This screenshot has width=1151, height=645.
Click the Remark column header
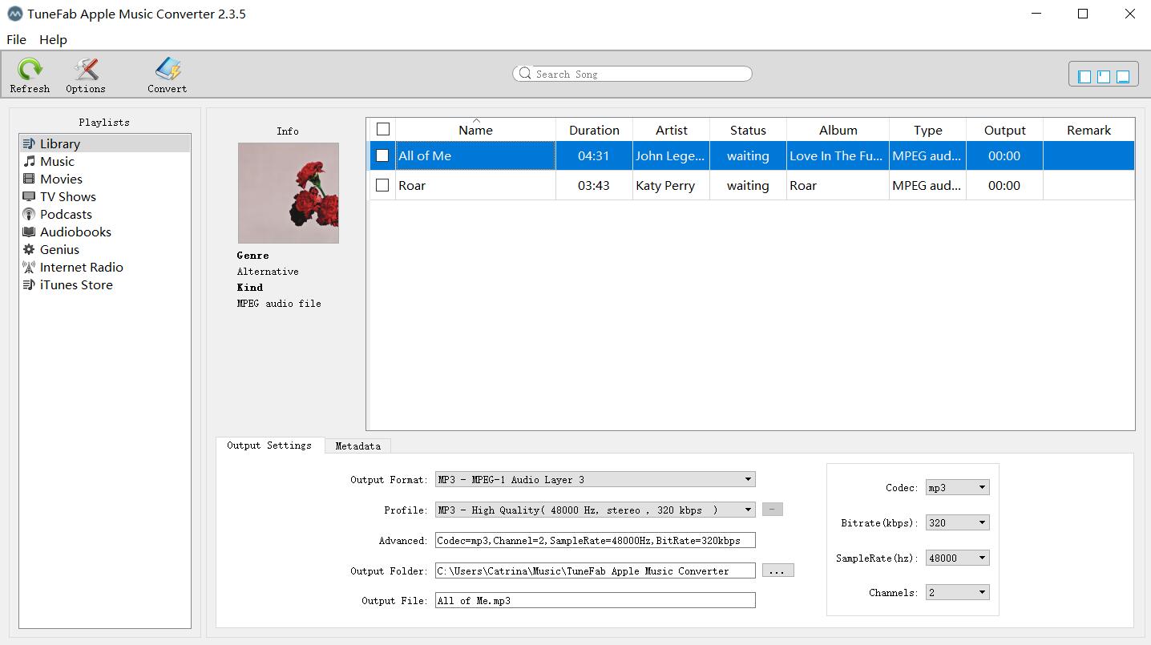[x=1088, y=130]
